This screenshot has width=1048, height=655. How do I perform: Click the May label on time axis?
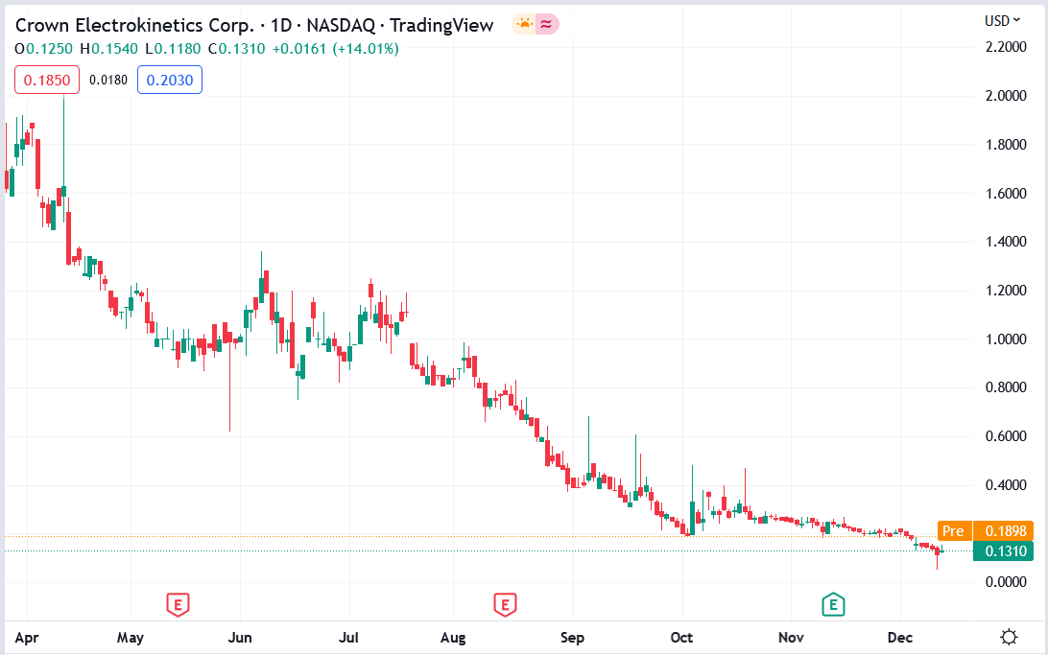click(x=131, y=638)
